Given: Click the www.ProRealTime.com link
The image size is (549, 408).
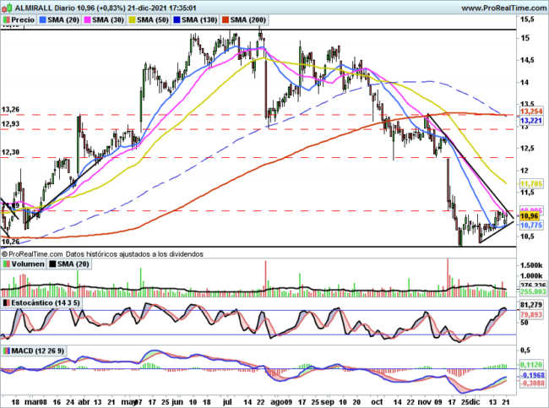Looking at the screenshot, I should [504, 8].
